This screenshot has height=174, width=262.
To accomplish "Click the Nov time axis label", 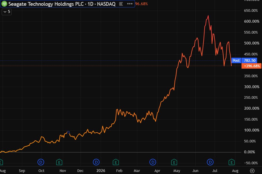I will pos(63,171).
